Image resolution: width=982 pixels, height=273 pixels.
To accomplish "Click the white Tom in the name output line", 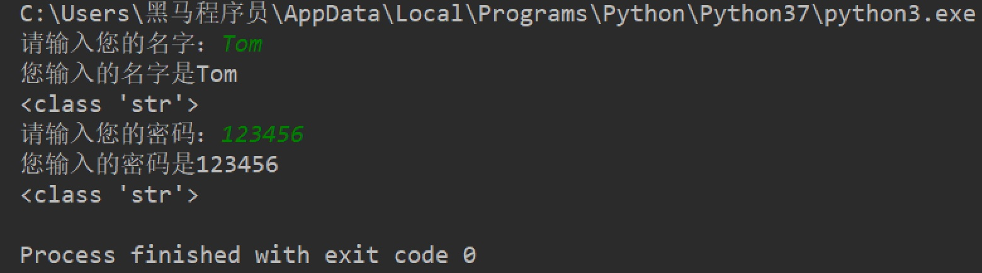I will (217, 74).
